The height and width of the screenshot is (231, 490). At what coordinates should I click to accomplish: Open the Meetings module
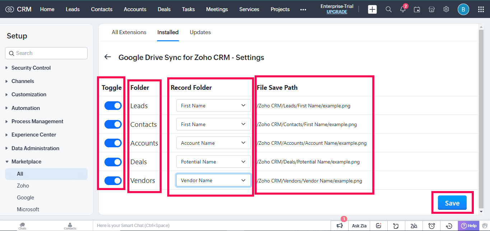[x=217, y=9]
